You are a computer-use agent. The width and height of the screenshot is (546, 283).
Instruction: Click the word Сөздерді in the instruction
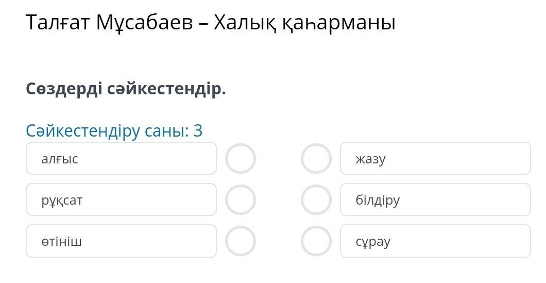pyautogui.click(x=64, y=89)
